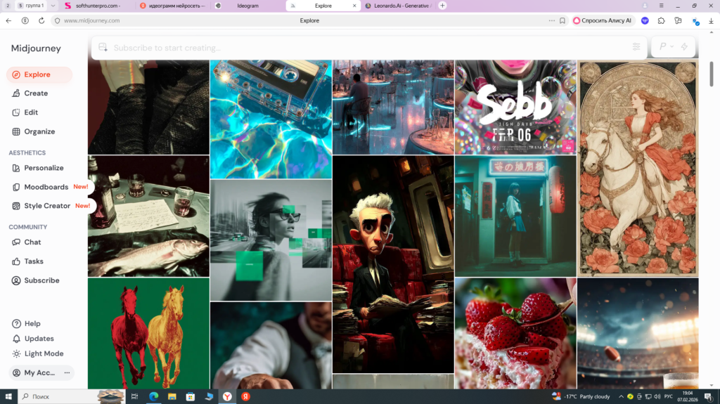
Task: Open the Create section
Action: 36,93
